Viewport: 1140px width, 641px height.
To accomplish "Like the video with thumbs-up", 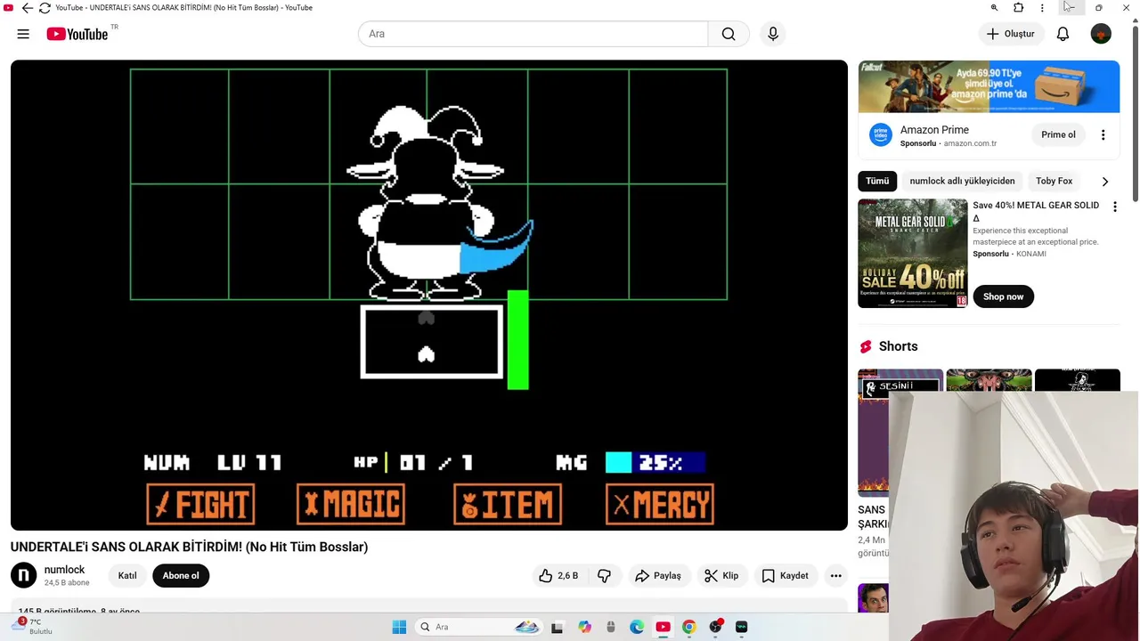I will (x=558, y=576).
